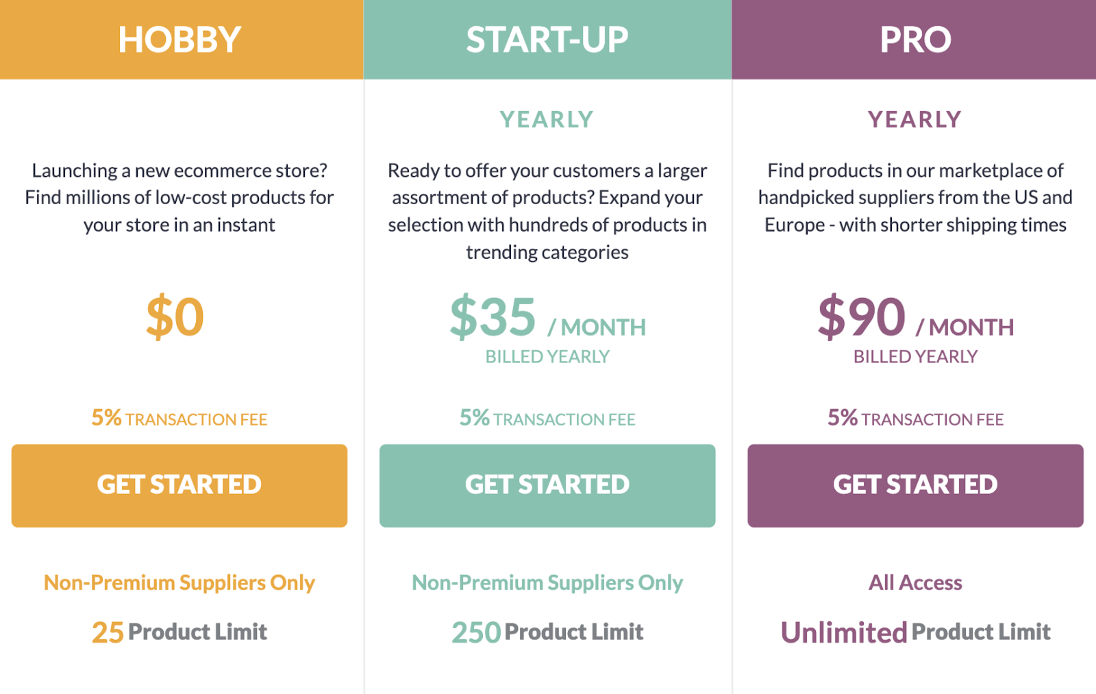Click the $35 per month price
Screen dimensions: 1096x694
coord(547,319)
